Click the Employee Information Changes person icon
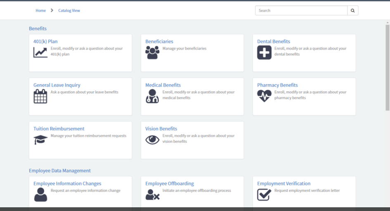 (x=40, y=194)
